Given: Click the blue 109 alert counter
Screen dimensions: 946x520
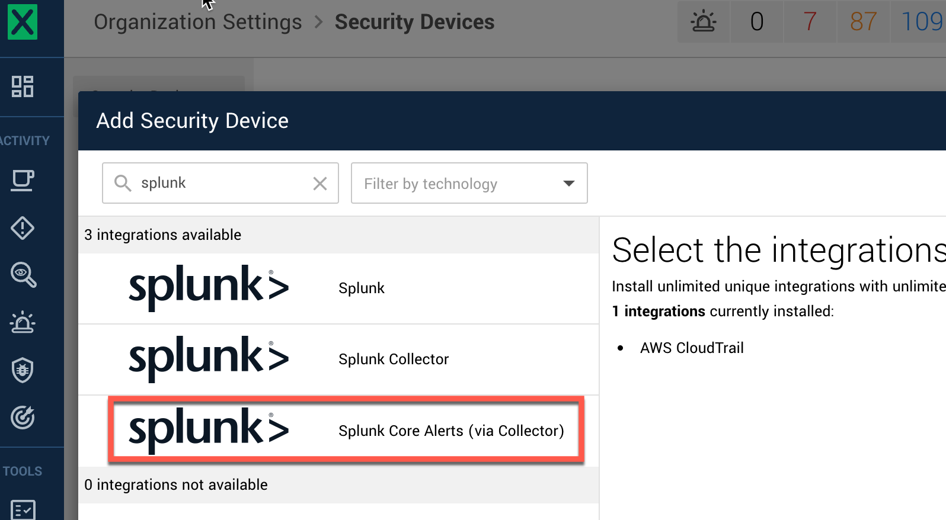Looking at the screenshot, I should [919, 22].
